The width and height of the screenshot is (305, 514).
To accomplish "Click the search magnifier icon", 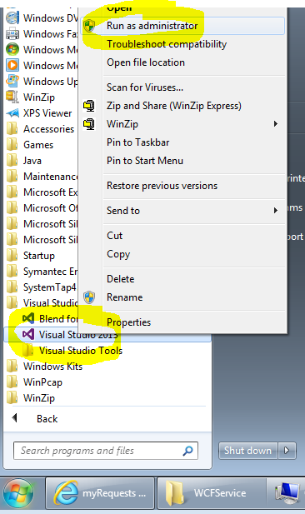I will (188, 451).
